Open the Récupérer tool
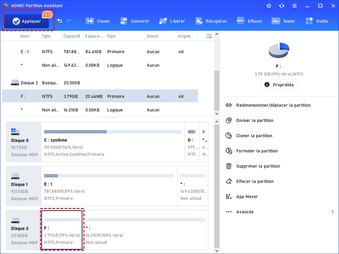Screen dimensions: 339x254 (211, 21)
